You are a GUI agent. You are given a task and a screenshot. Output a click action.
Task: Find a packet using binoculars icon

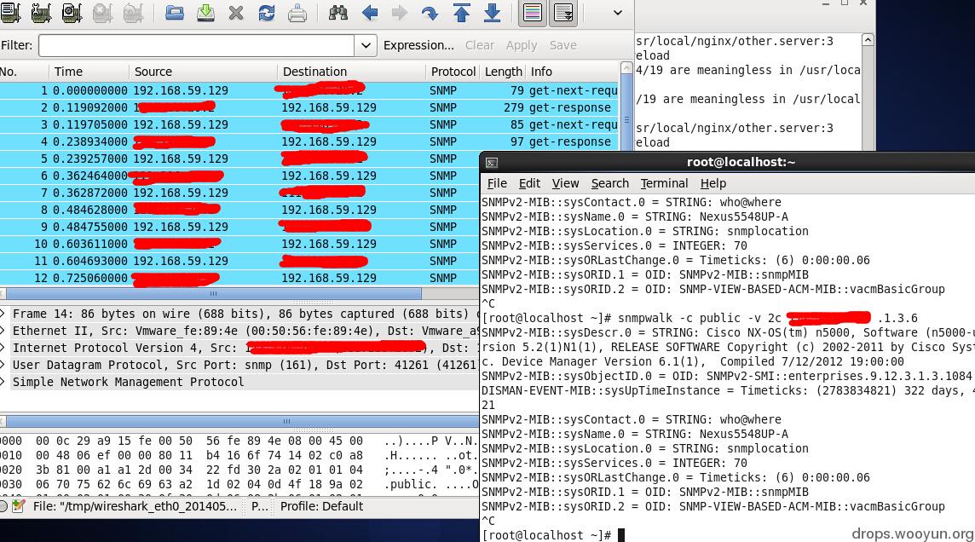click(338, 13)
